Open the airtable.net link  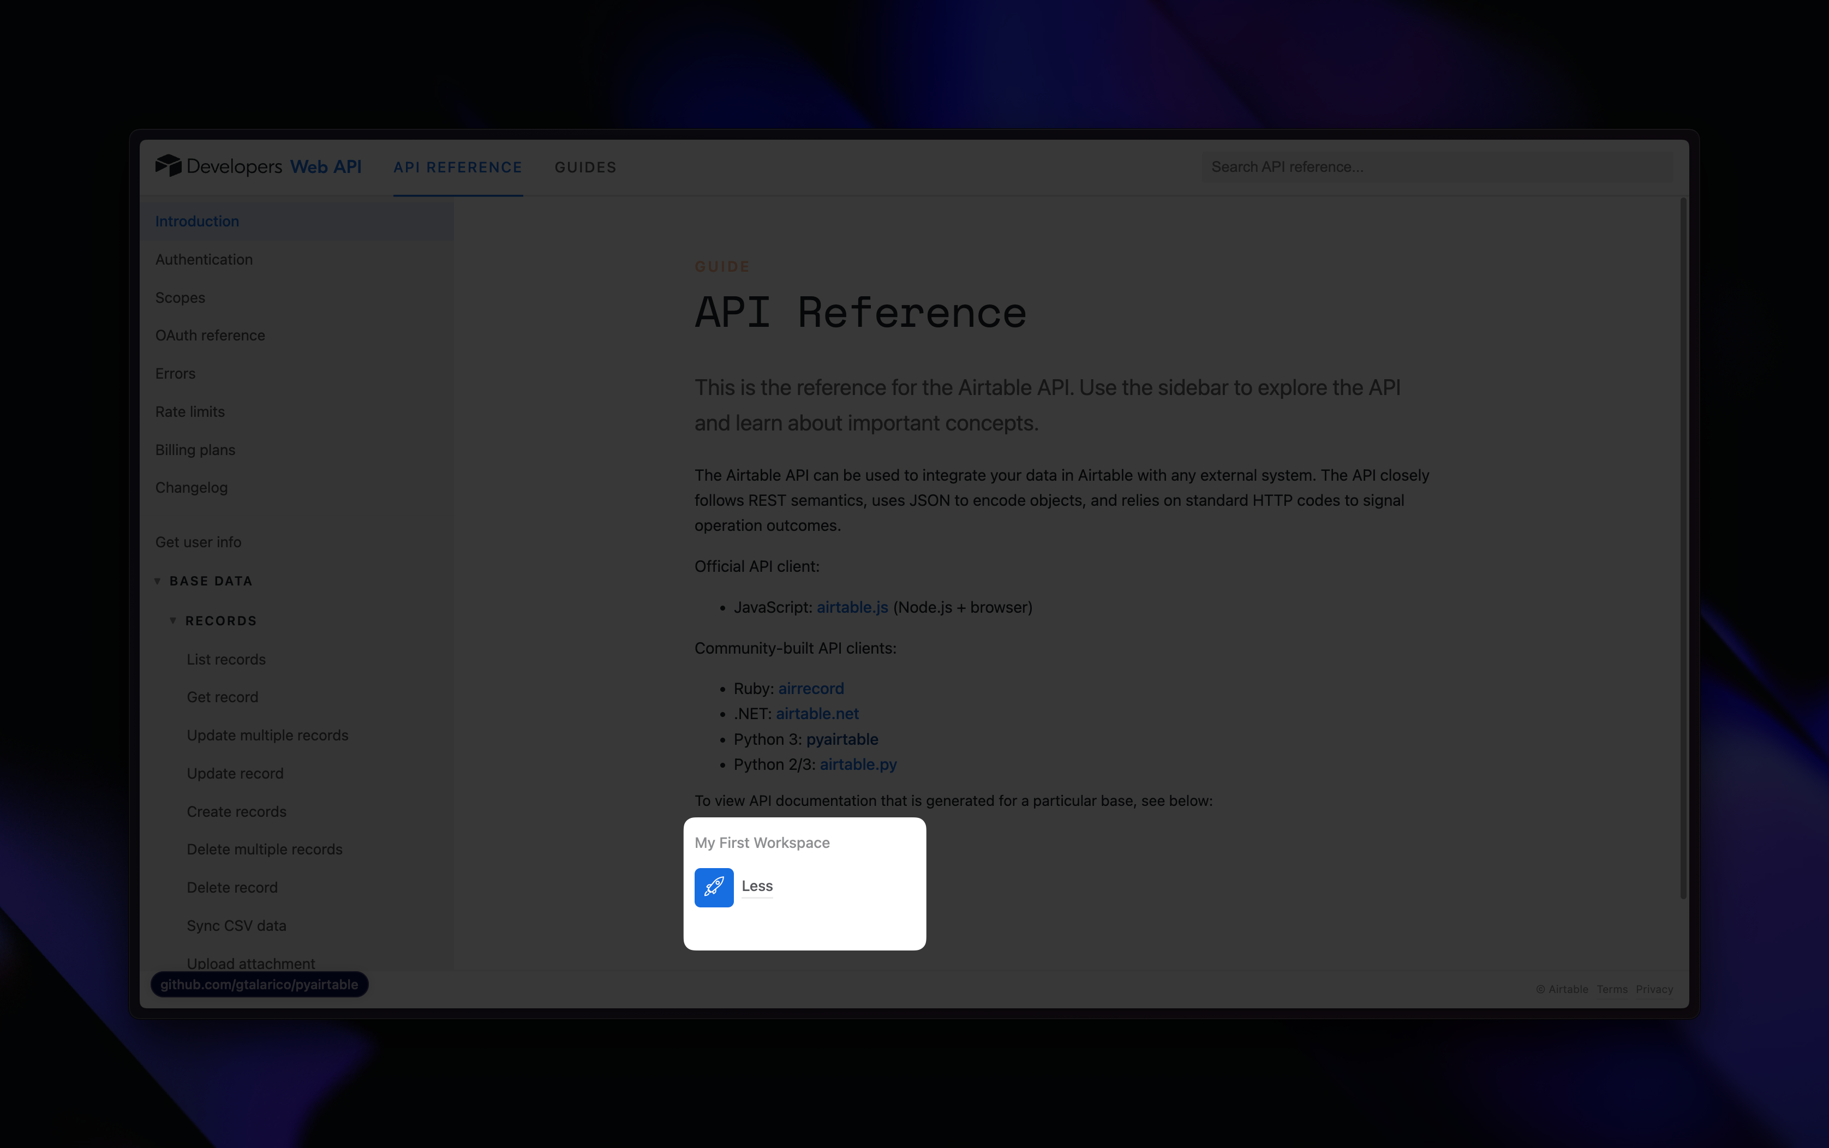(817, 714)
